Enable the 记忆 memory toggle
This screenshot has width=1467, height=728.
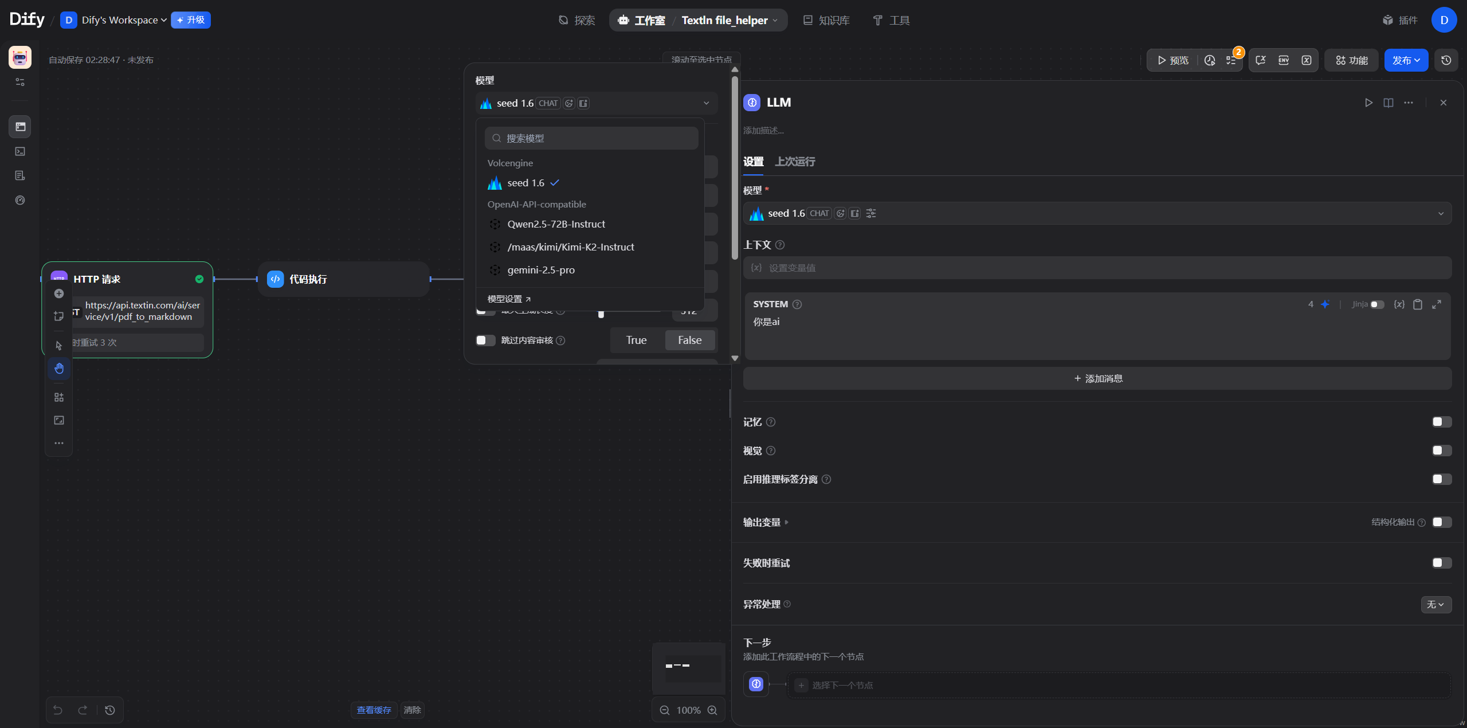[x=1441, y=422]
